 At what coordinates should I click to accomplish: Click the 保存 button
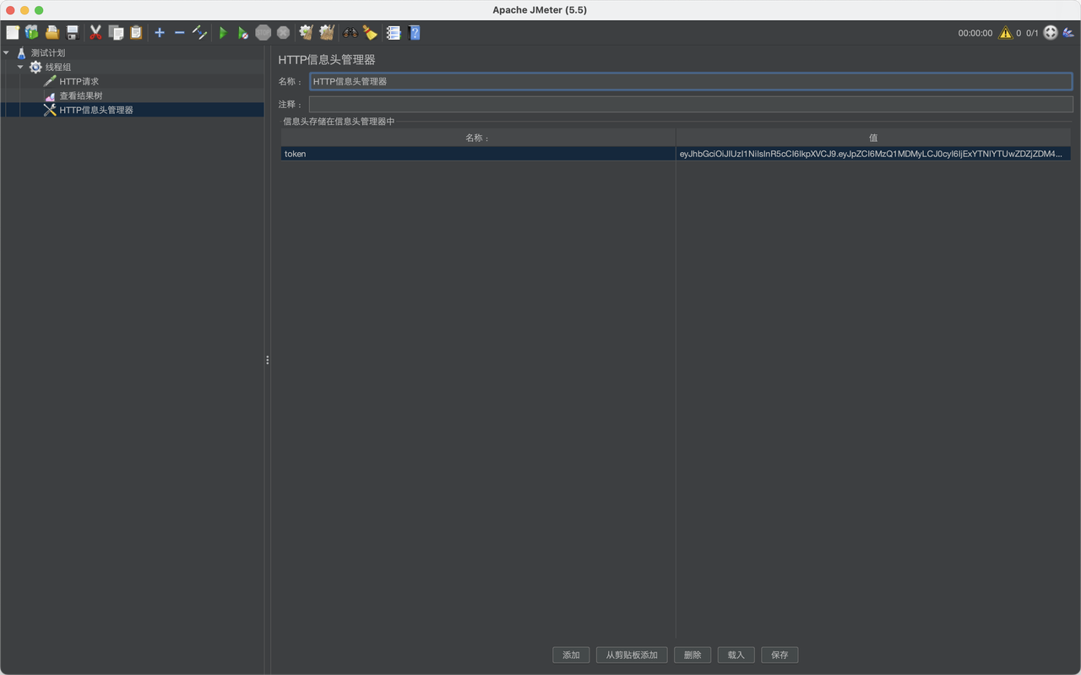click(x=780, y=655)
